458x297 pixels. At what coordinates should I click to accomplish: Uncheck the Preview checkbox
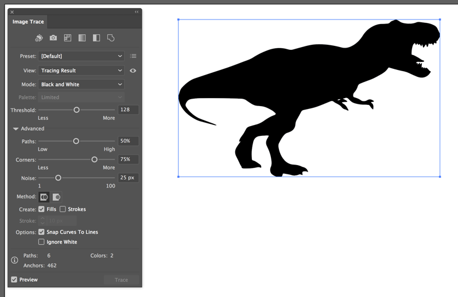click(14, 279)
